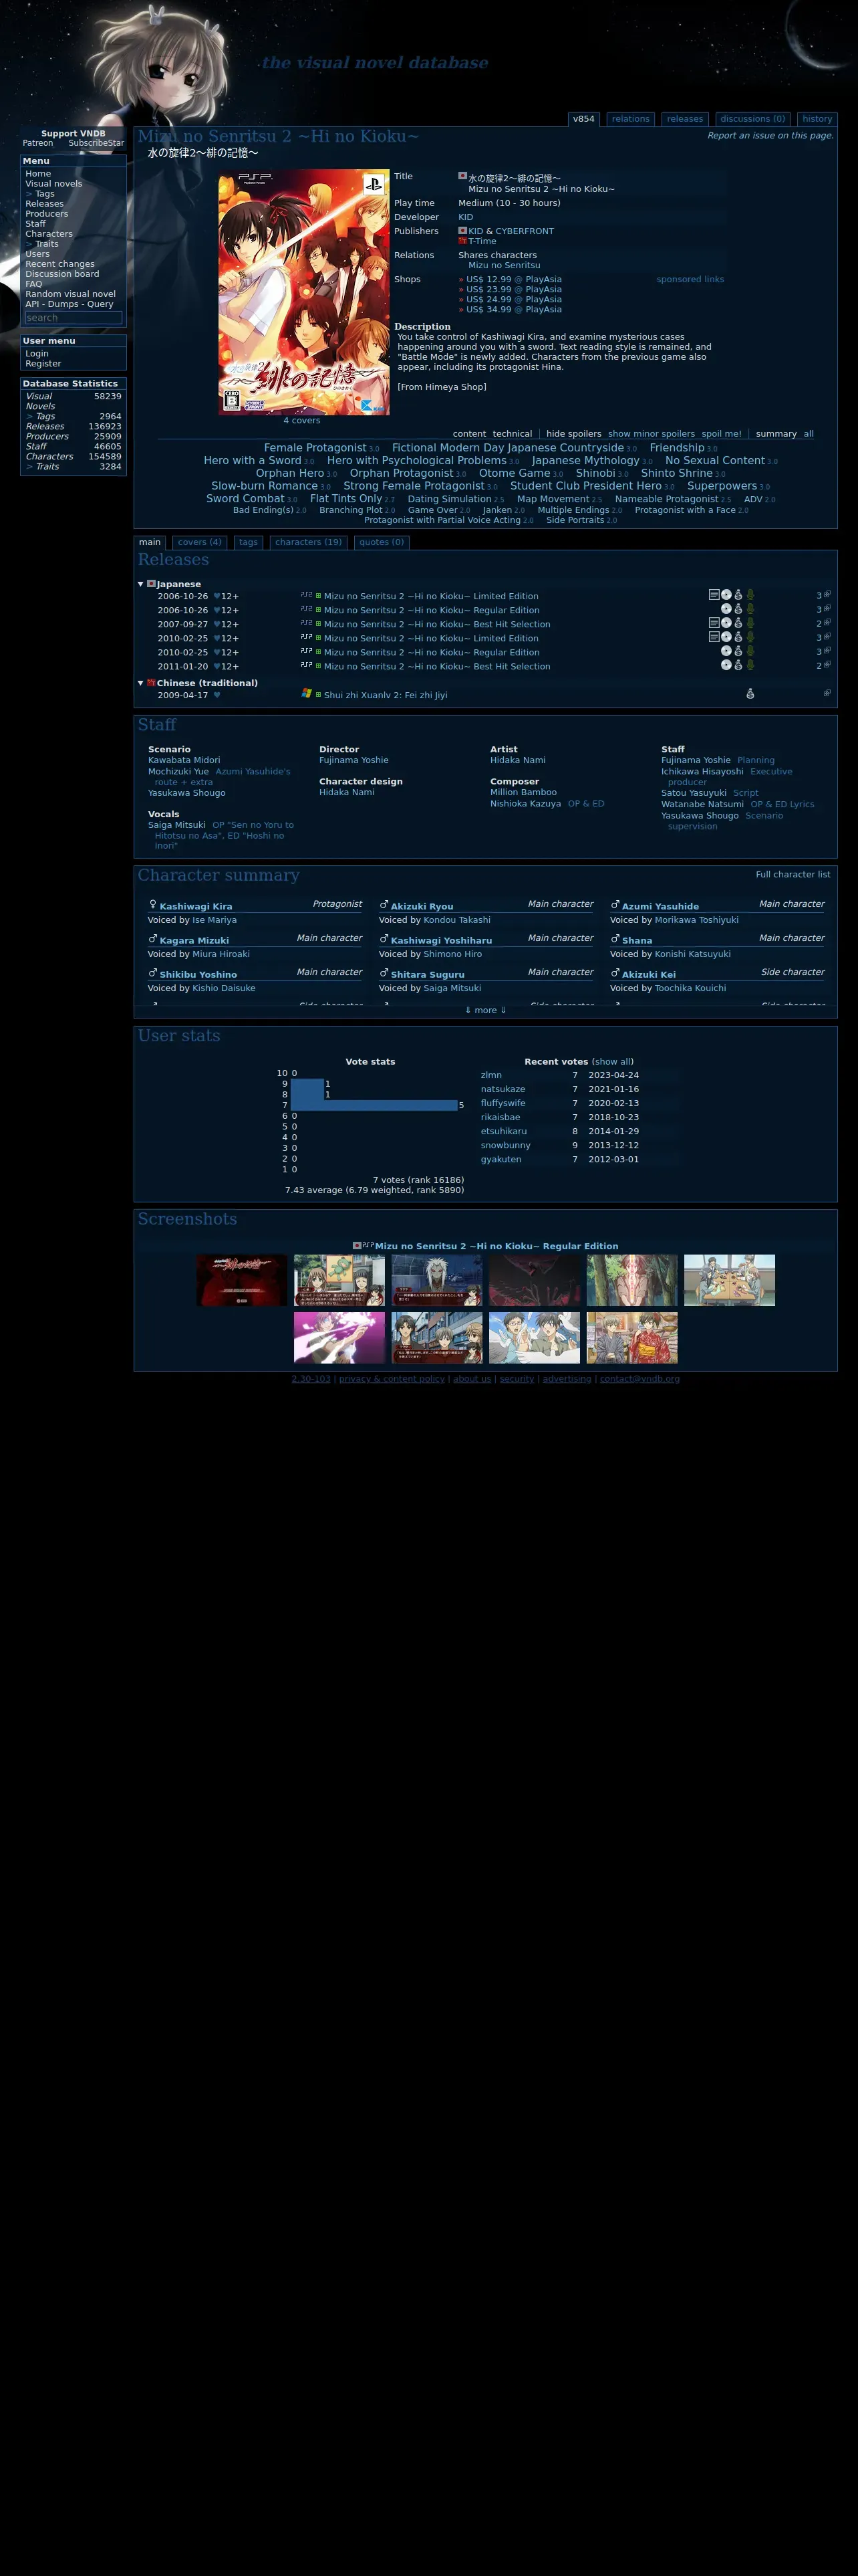This screenshot has width=858, height=2576.
Task: Toggle the content tag filter
Action: 470,434
